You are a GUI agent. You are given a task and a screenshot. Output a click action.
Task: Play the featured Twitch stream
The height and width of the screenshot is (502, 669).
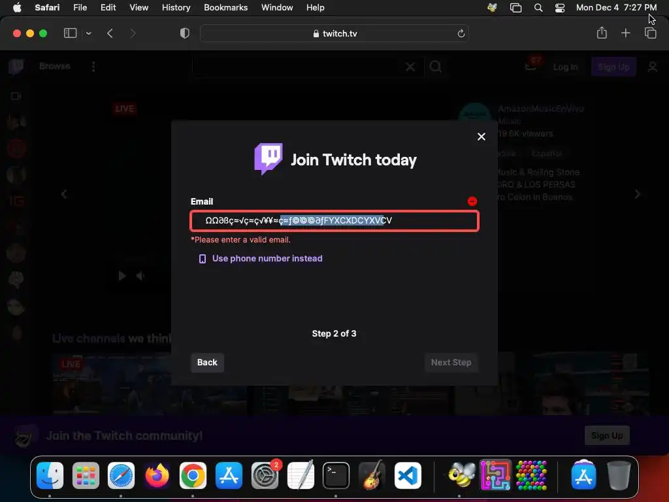(122, 276)
